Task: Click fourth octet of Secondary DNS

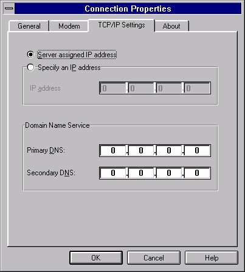Action: tap(197, 173)
